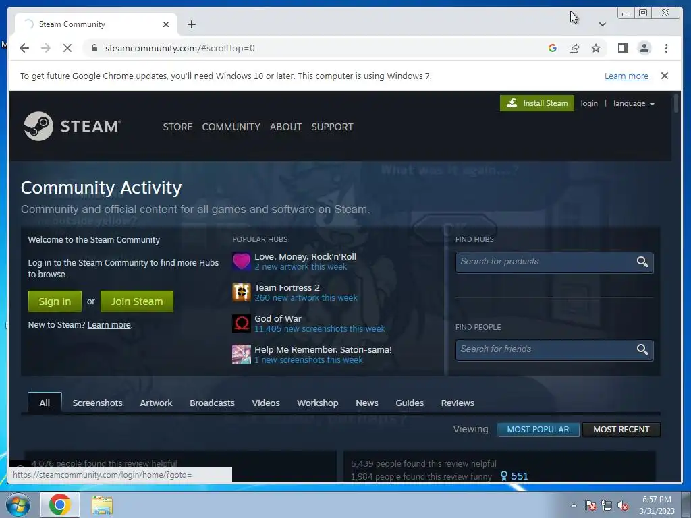Click Chrome icon in the taskbar

pyautogui.click(x=60, y=505)
